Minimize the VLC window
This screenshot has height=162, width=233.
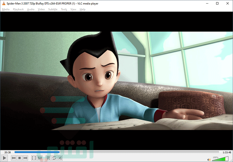tap(207, 3)
